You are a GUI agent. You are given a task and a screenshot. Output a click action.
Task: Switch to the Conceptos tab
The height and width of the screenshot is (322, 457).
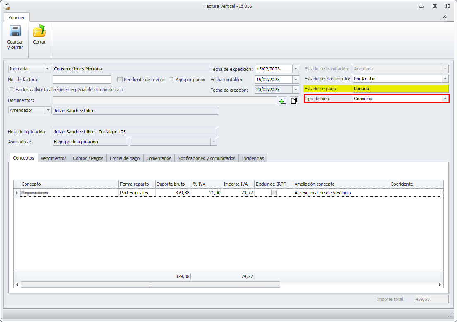coord(24,158)
